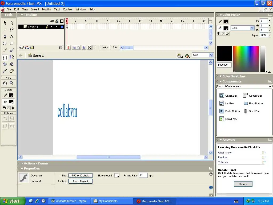Viewport: 273px width, 205px height.
Task: Select the Brush tool
Action: point(12,50)
